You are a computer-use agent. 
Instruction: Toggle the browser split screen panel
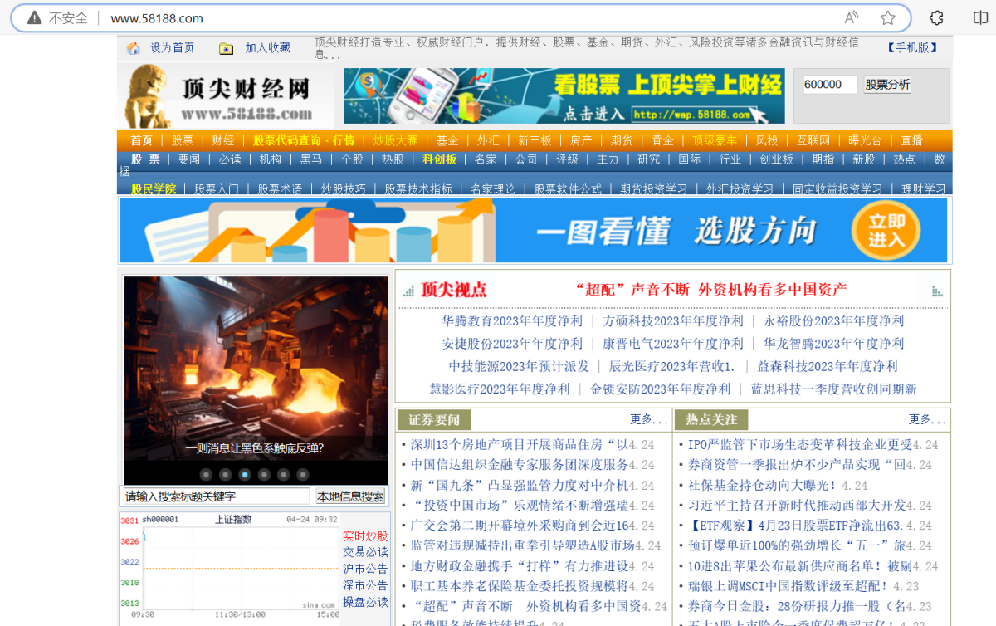pos(982,17)
